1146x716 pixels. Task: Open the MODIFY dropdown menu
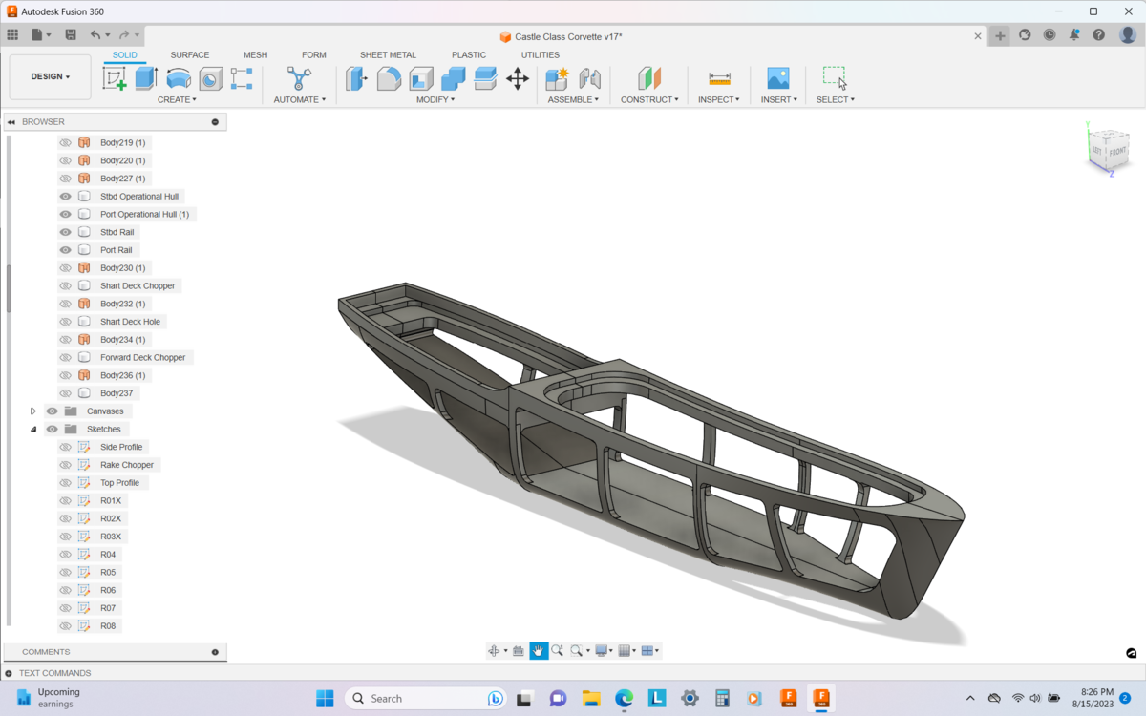click(435, 99)
